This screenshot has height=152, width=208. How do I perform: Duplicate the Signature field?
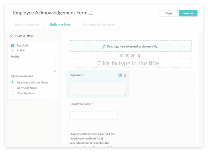click(120, 75)
